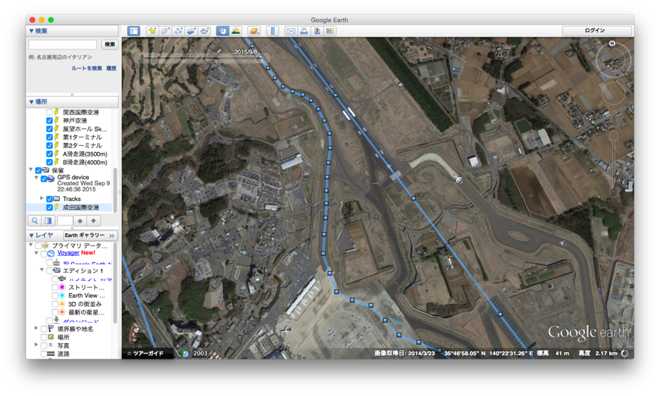660x396 pixels.
Task: Click the Voyager layer globe icon
Action: (51, 253)
